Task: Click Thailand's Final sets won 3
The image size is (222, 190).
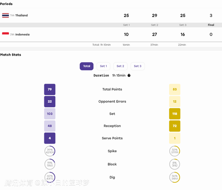Action: pos(211,16)
